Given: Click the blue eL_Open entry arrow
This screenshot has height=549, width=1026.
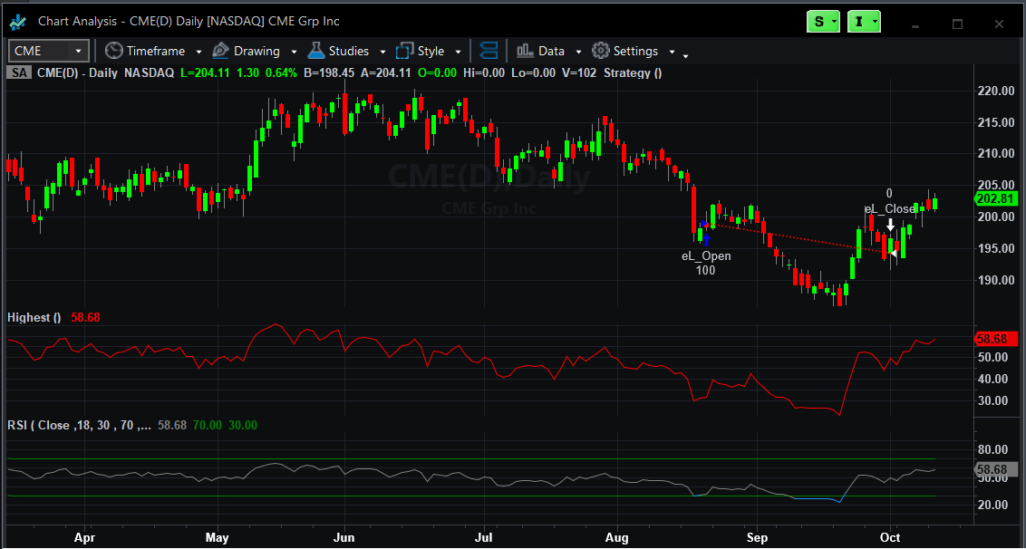Looking at the screenshot, I should pos(706,239).
